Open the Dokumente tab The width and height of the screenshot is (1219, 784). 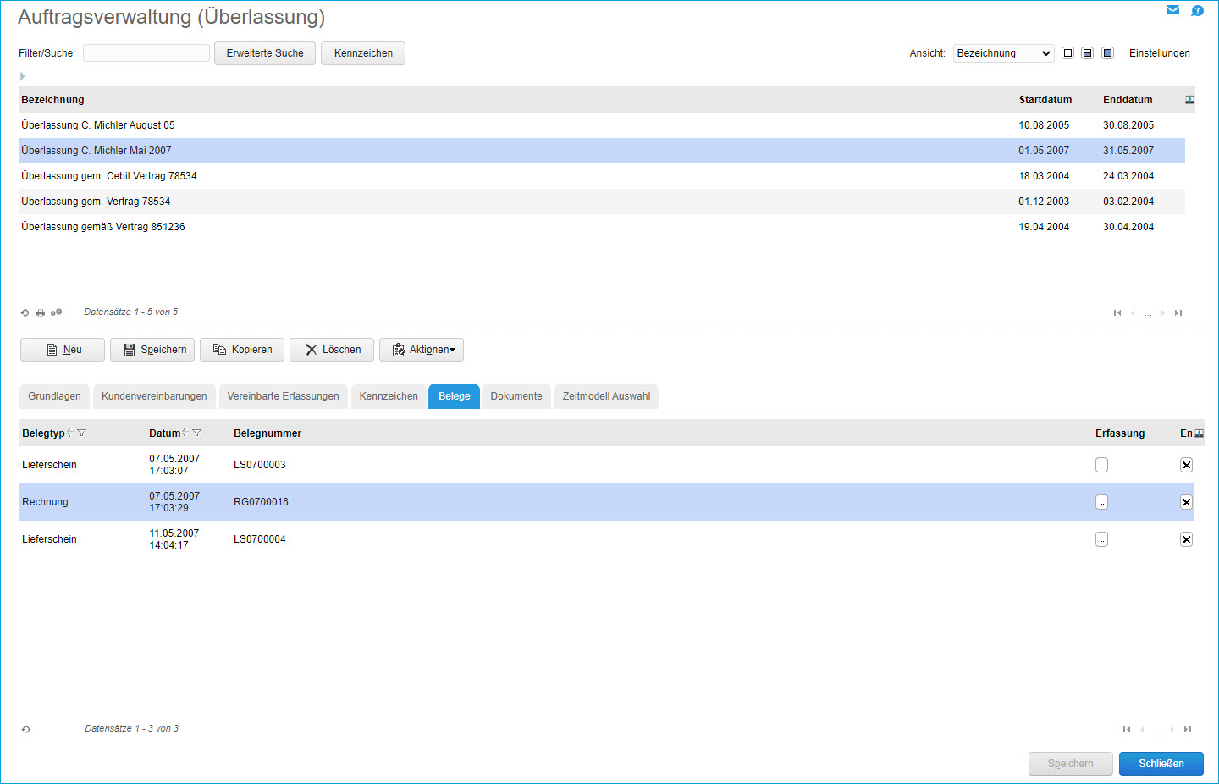516,396
